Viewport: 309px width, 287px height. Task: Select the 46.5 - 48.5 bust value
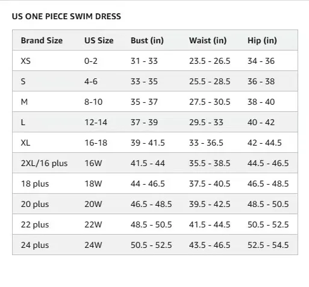click(151, 204)
